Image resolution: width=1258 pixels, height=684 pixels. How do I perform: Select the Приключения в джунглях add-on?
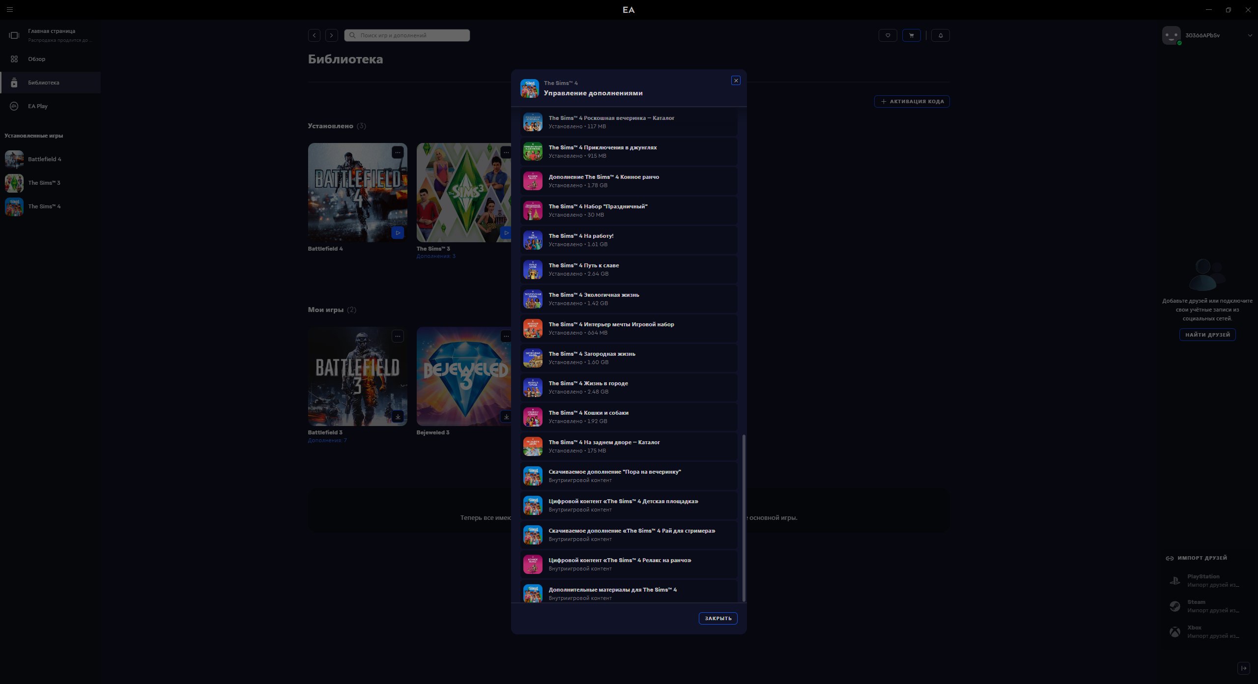click(x=629, y=151)
